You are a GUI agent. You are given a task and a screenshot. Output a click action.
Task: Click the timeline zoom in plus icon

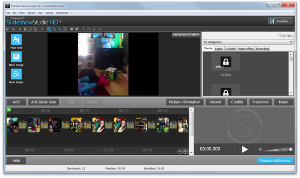coord(185,151)
